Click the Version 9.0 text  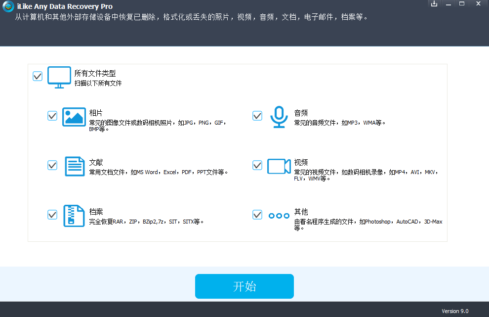[x=455, y=311]
